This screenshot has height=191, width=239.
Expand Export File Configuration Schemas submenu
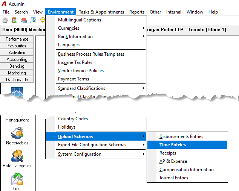96,145
